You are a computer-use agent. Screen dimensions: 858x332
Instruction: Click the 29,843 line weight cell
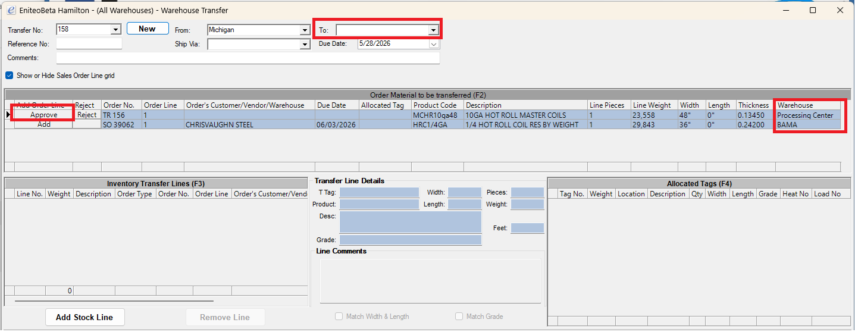654,124
